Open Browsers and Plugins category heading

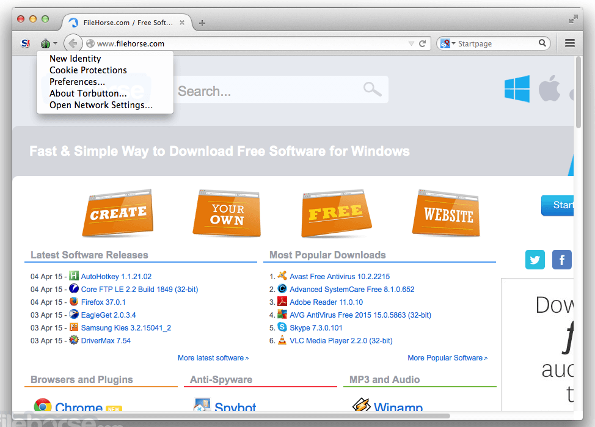82,379
